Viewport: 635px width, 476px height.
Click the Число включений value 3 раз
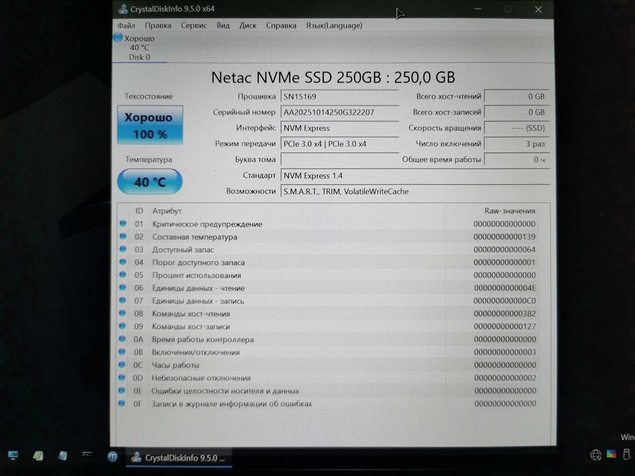(517, 143)
